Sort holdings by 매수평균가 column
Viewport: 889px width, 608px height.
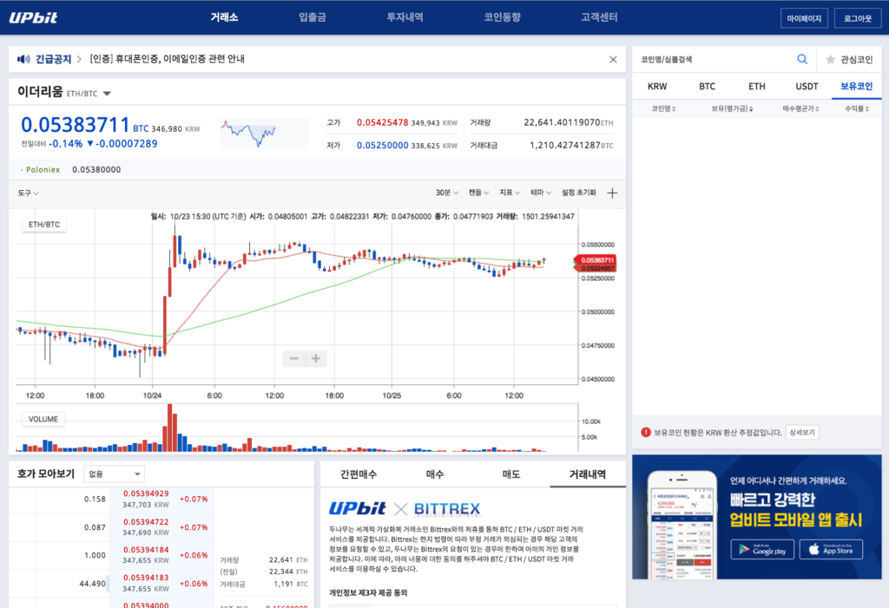click(x=800, y=108)
